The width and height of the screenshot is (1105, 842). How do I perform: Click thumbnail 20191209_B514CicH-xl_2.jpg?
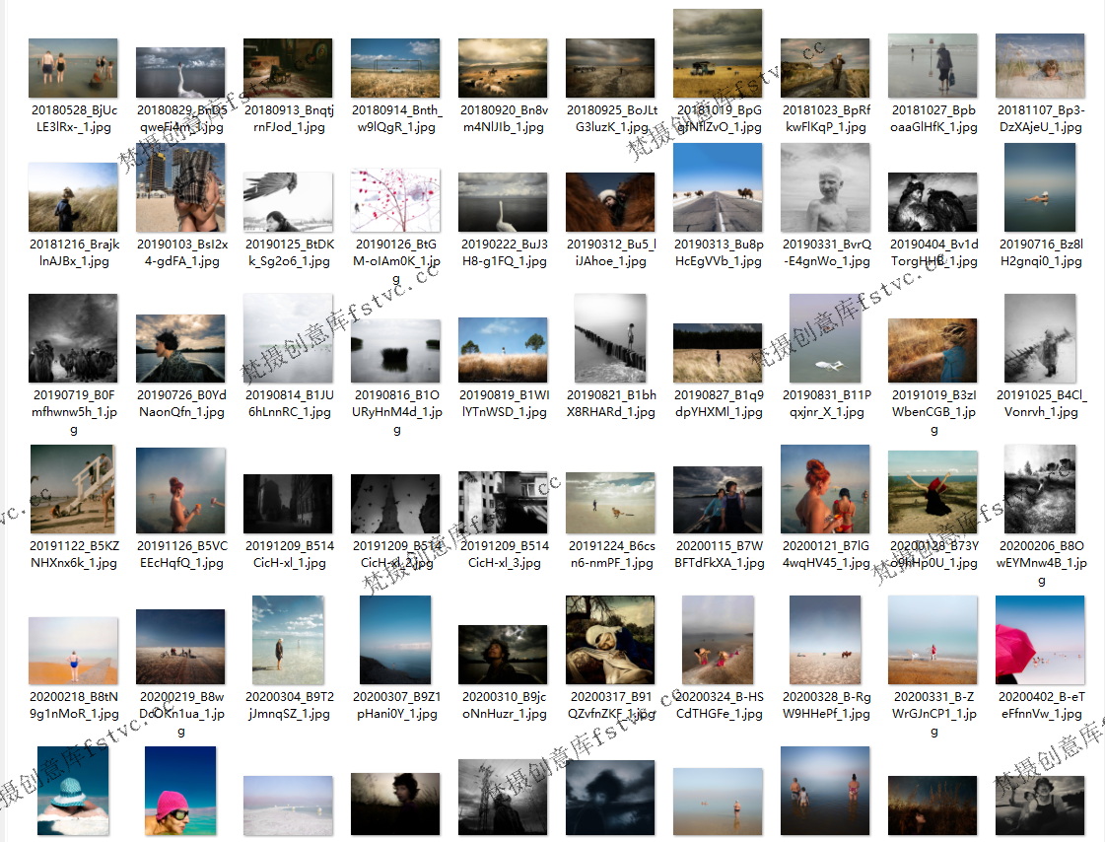pyautogui.click(x=395, y=503)
